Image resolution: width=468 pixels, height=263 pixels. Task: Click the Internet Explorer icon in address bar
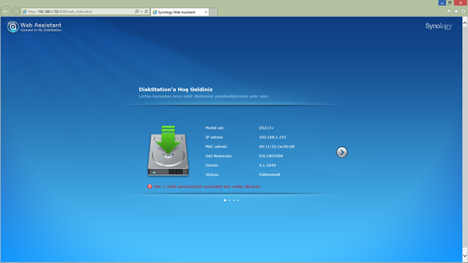(x=24, y=12)
